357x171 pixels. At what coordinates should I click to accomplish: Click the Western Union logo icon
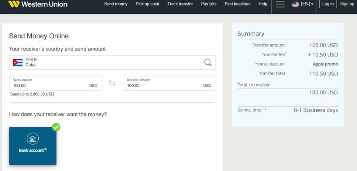14,4
